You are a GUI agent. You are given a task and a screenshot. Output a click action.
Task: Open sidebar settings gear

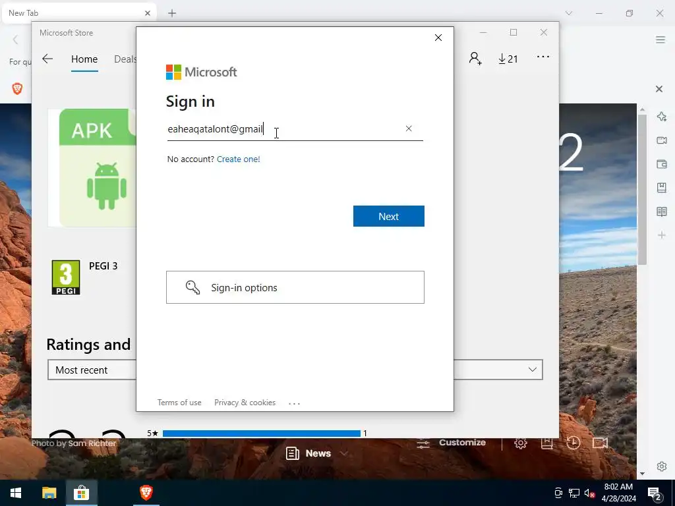click(x=662, y=466)
